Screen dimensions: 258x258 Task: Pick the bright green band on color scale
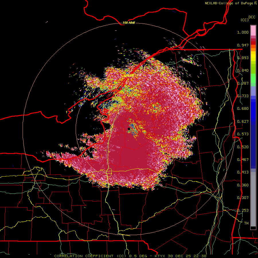coord(253,78)
